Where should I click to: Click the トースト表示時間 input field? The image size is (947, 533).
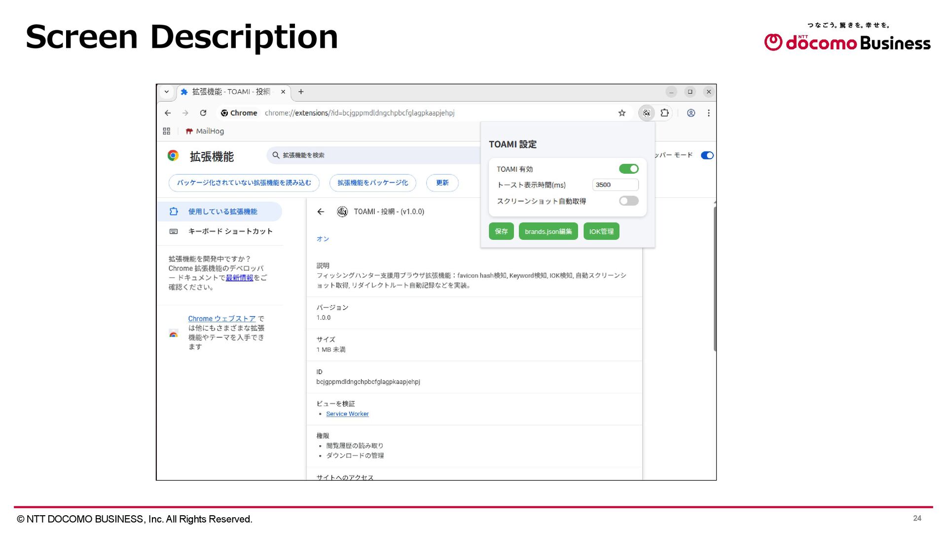[x=615, y=185]
